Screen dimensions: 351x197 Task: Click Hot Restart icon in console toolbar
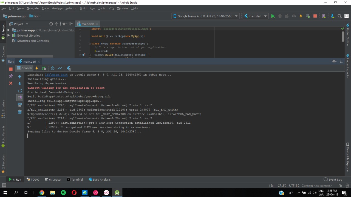coord(44,68)
